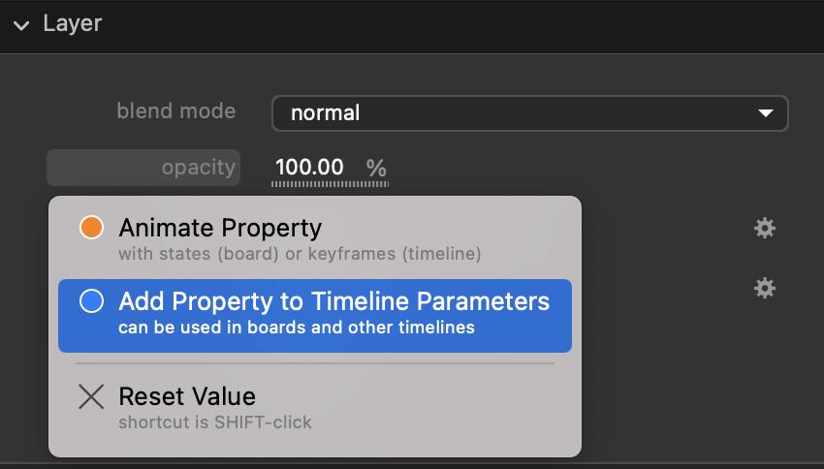
Task: Choose Animate Property from the popup menu
Action: tap(220, 229)
